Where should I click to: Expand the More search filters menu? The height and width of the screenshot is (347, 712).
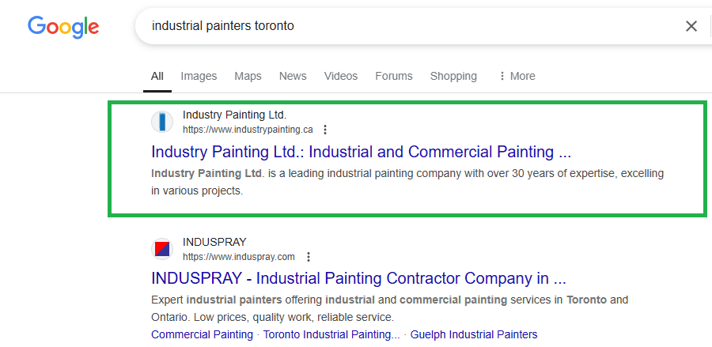[x=517, y=76]
